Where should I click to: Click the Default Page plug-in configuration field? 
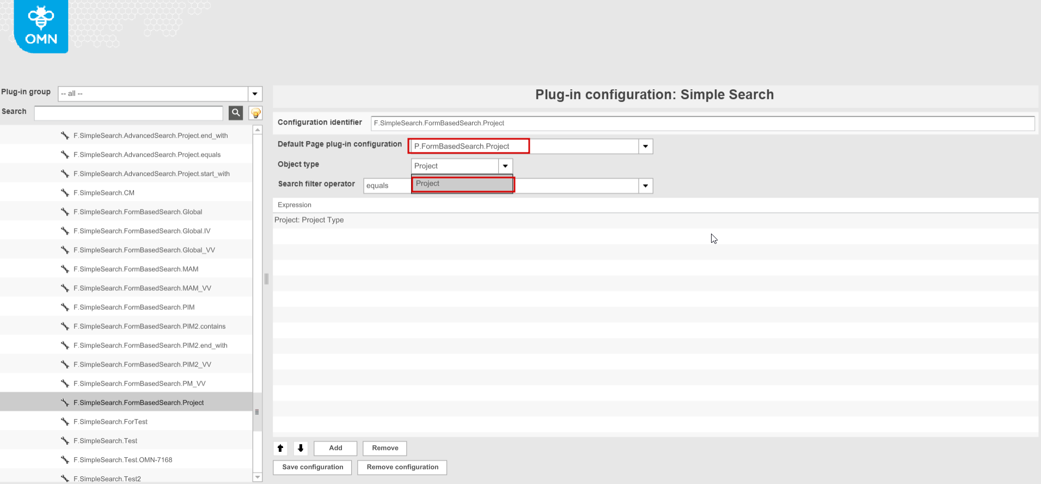(525, 146)
